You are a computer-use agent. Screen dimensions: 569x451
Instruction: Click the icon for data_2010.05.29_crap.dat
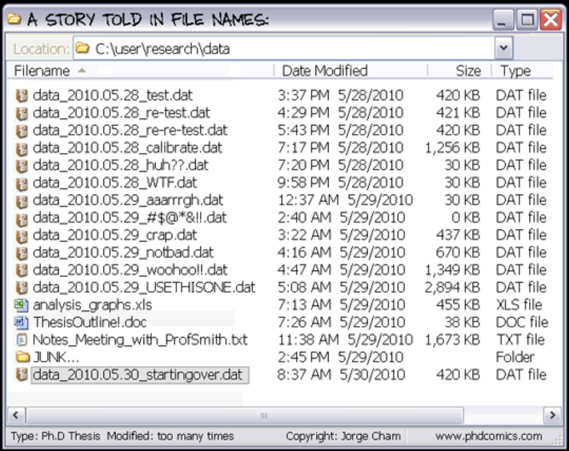pos(22,236)
